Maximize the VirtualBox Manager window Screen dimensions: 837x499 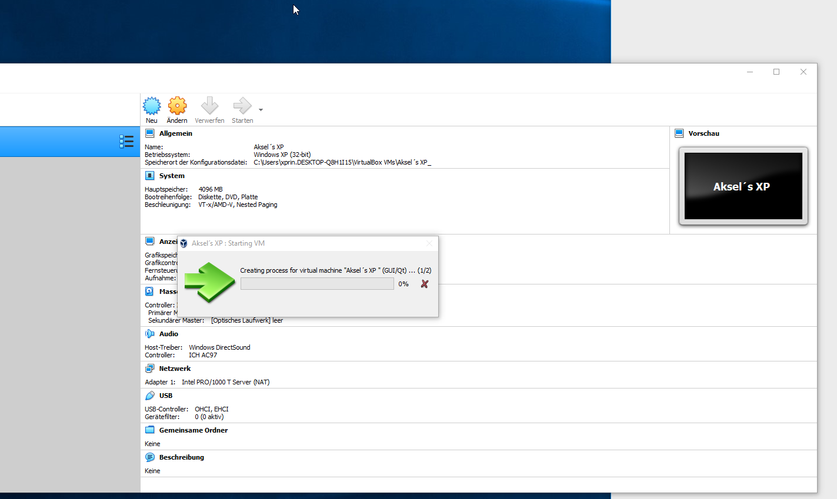coord(776,72)
